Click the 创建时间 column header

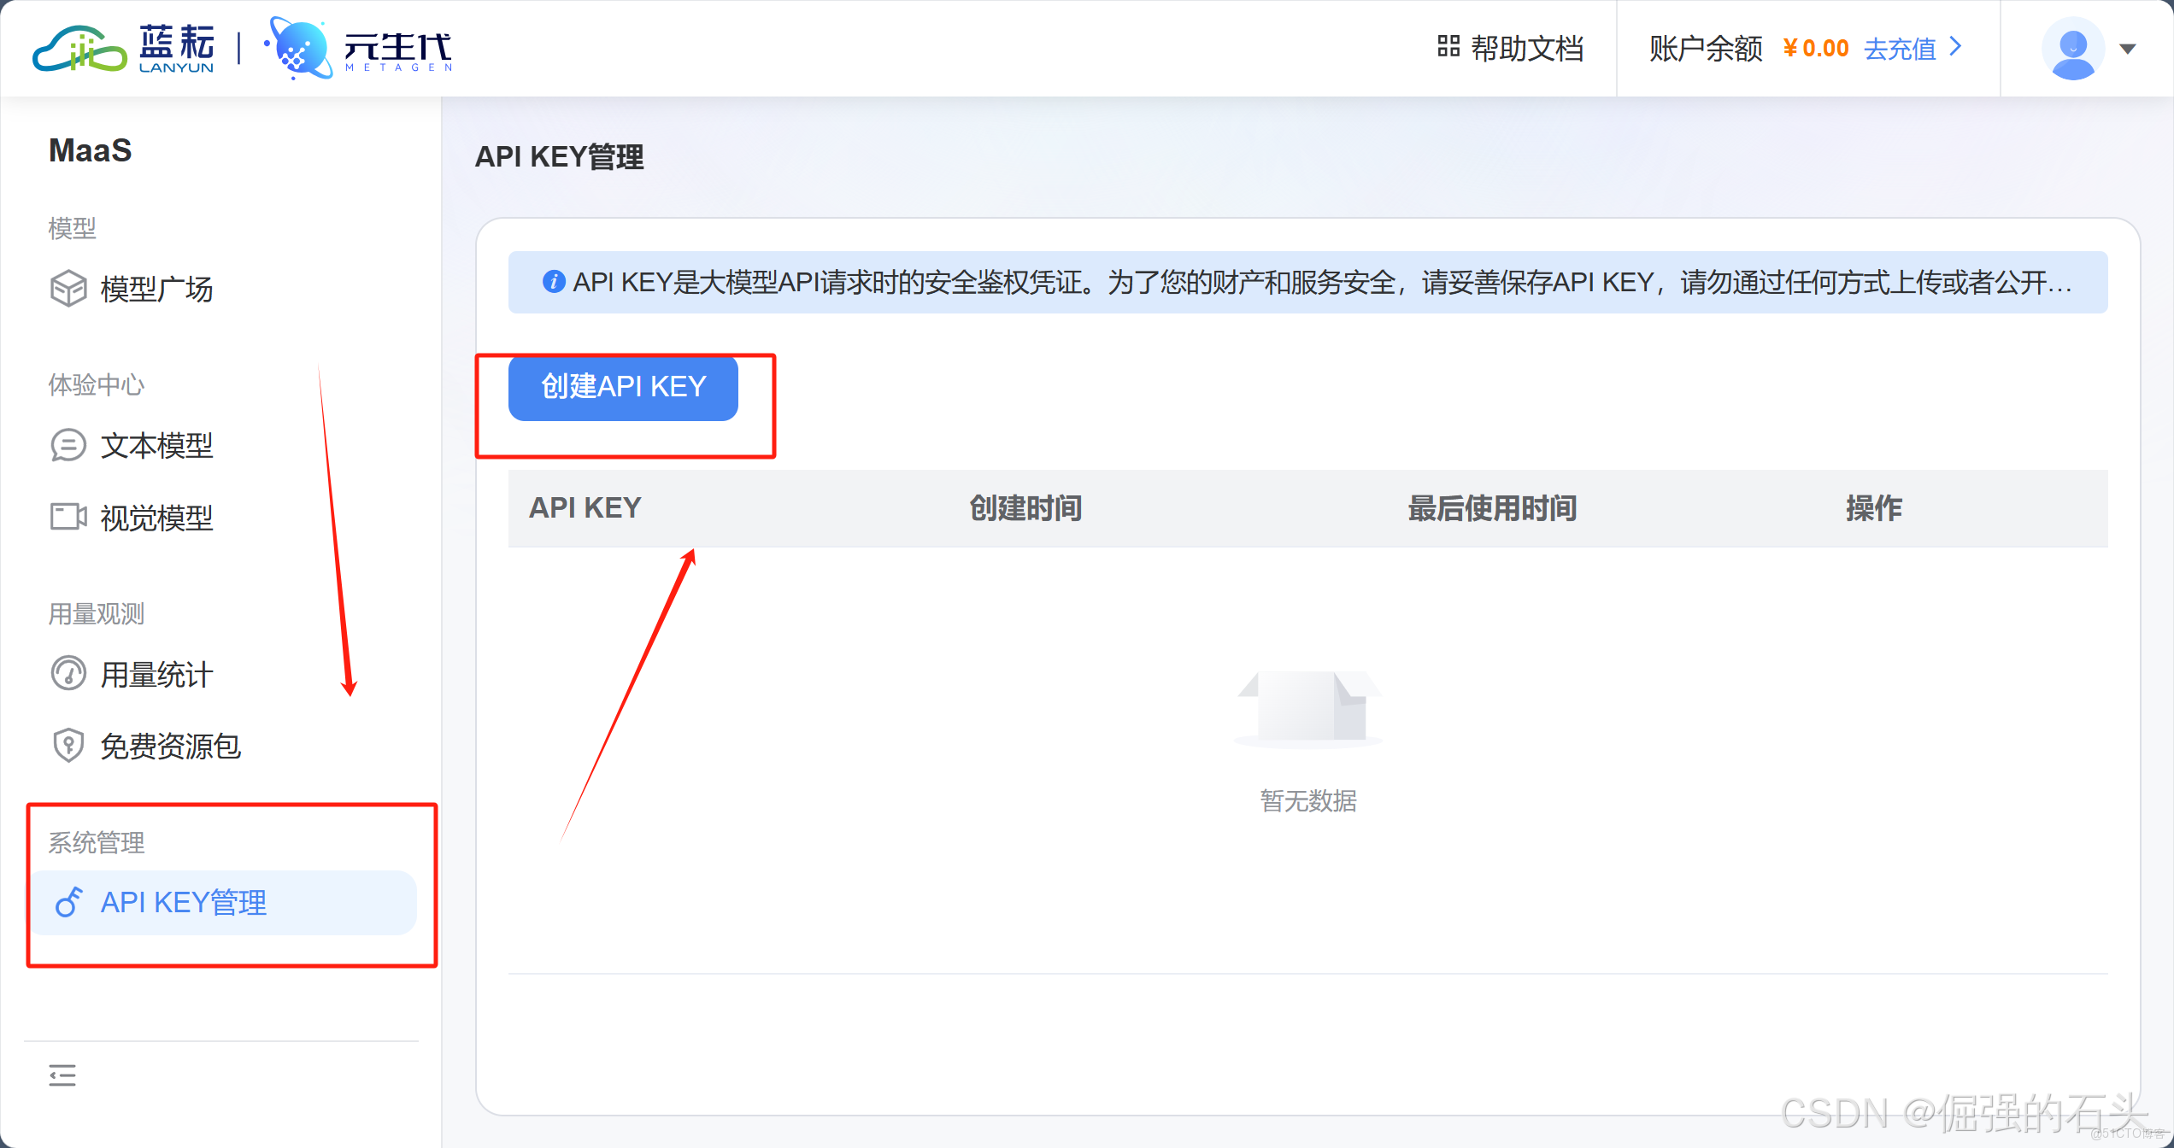click(x=1025, y=508)
